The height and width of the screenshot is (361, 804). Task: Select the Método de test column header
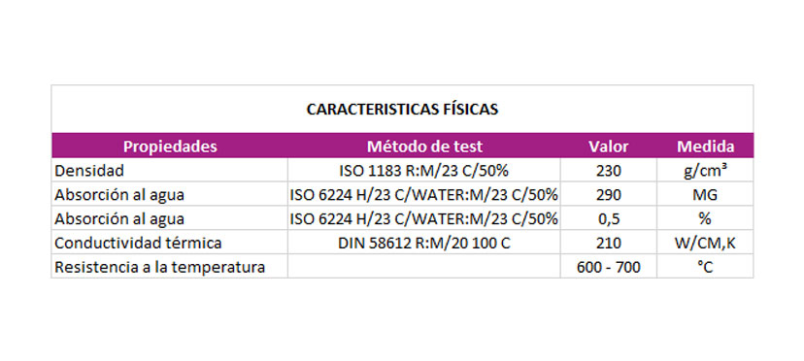424,147
